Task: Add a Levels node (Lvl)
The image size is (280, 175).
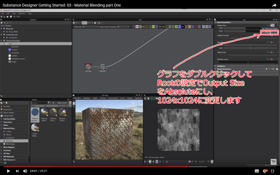Action: [176, 27]
